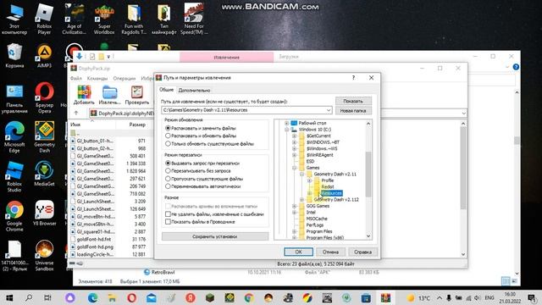
Task: Select 'Пропускать существующие файлы' radio button
Action: 168,179
